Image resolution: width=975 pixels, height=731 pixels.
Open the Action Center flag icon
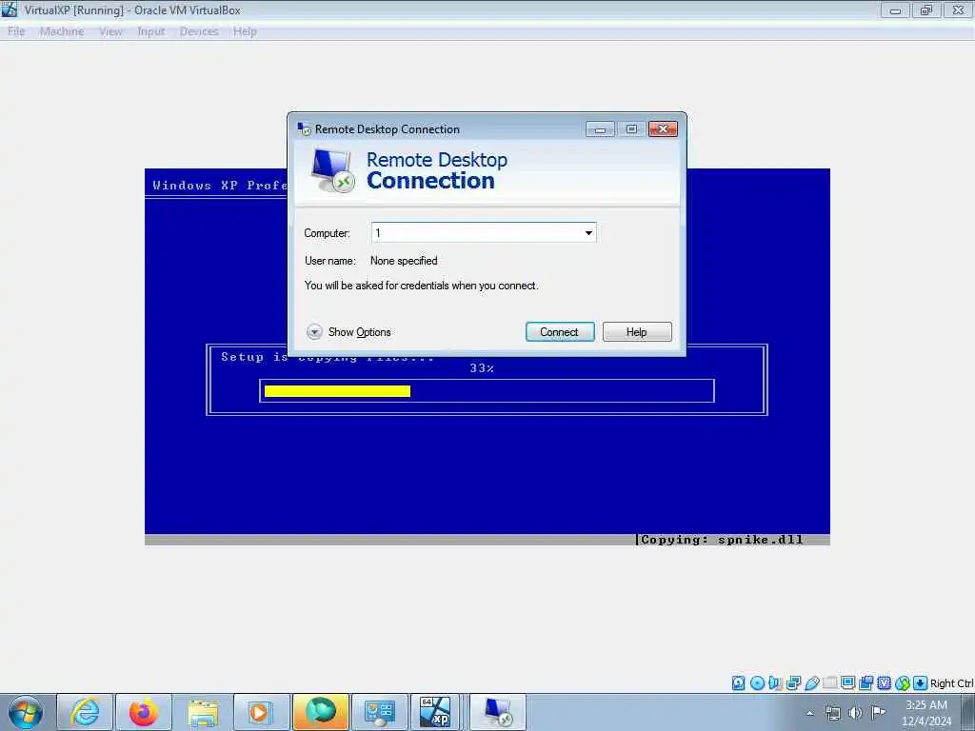pyautogui.click(x=878, y=712)
